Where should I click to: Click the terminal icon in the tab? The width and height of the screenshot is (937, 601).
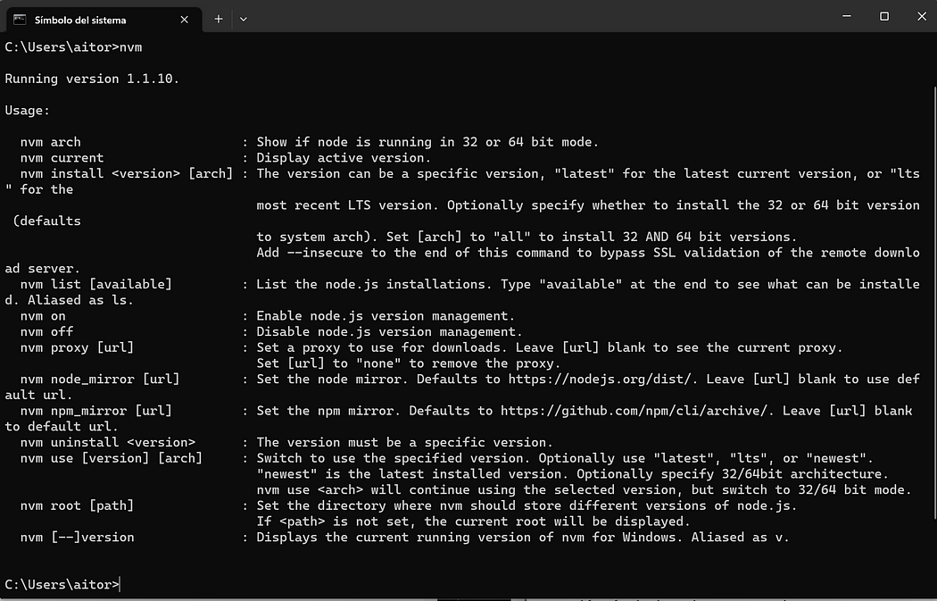20,20
